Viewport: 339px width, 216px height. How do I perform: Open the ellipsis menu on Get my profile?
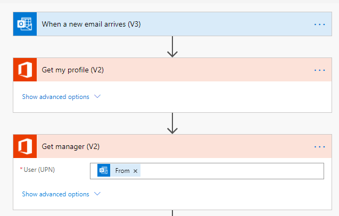(319, 70)
